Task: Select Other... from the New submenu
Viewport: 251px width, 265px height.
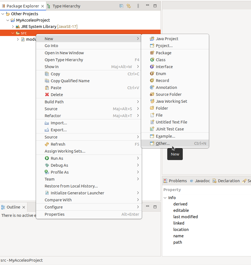Action: [163, 143]
